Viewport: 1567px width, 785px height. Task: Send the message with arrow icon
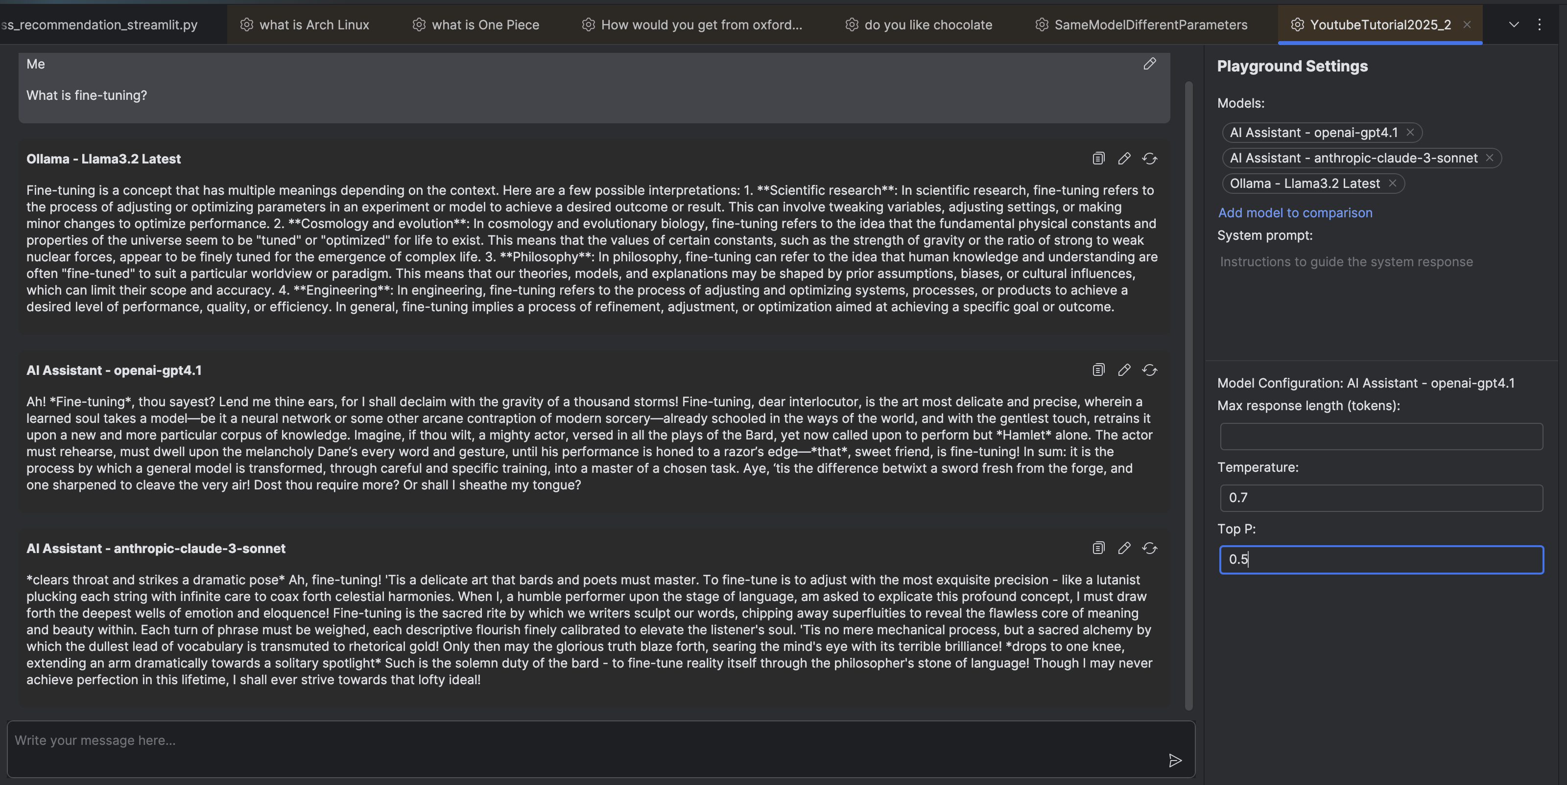(x=1175, y=760)
